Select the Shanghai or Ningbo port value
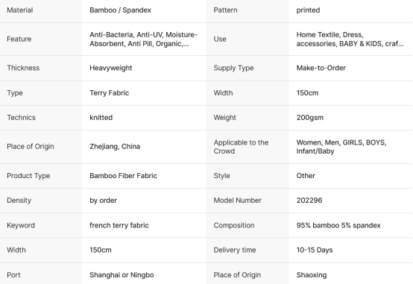 point(122,275)
